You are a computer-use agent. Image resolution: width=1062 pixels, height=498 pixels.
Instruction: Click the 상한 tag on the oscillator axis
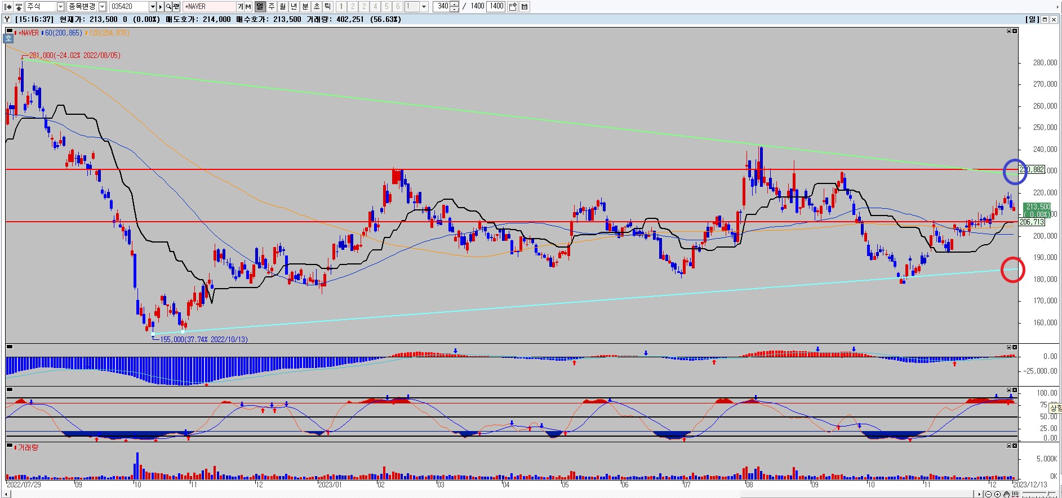[1055, 408]
